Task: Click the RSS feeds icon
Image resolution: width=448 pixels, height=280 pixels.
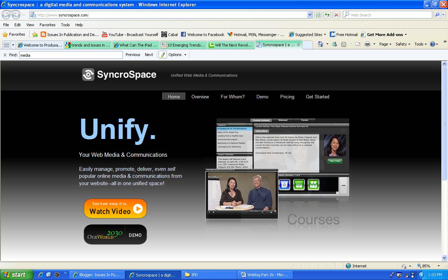Action: (x=344, y=44)
